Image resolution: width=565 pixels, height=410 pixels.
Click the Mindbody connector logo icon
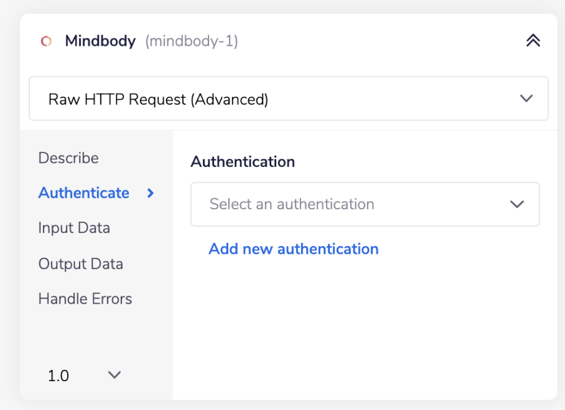click(46, 41)
